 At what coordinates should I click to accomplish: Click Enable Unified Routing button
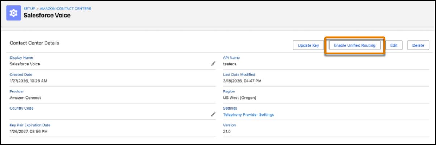coord(354,45)
